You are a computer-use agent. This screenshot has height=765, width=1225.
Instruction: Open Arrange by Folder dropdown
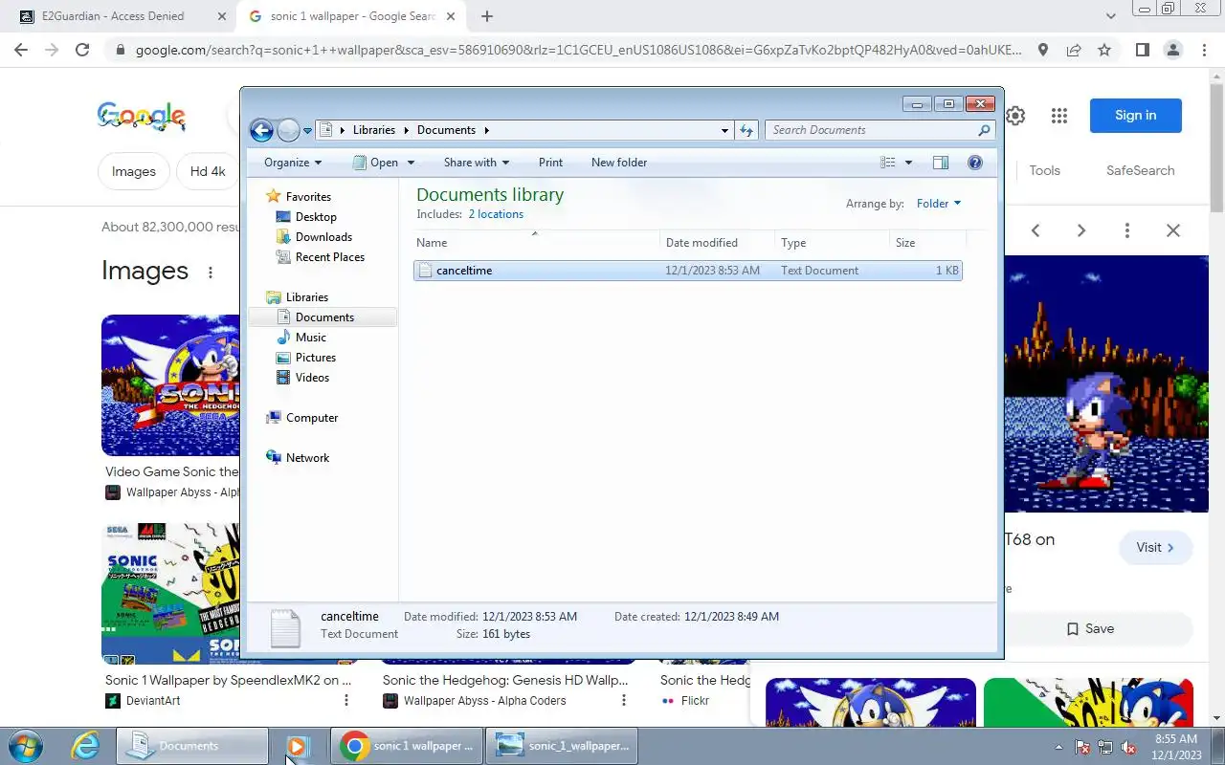[938, 204]
